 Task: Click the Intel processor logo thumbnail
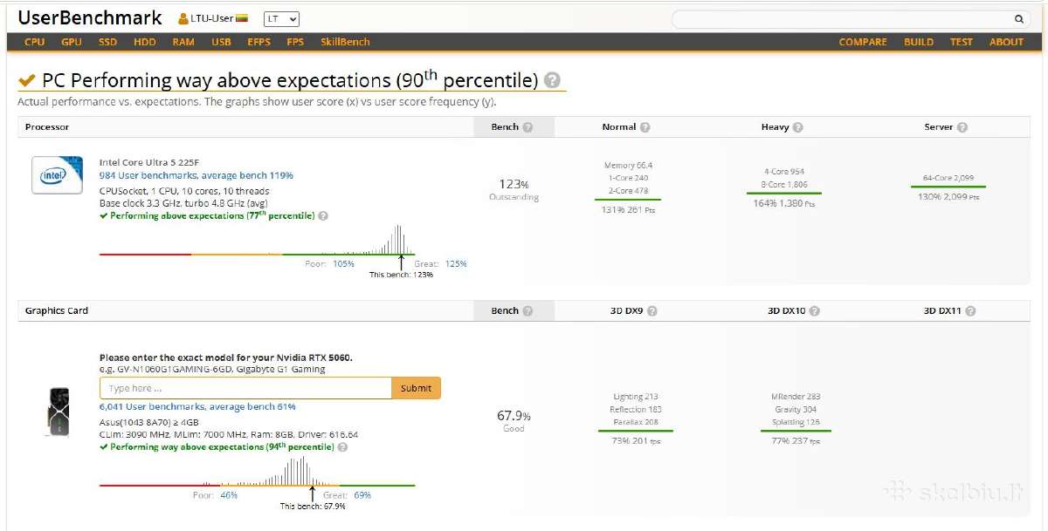[57, 175]
